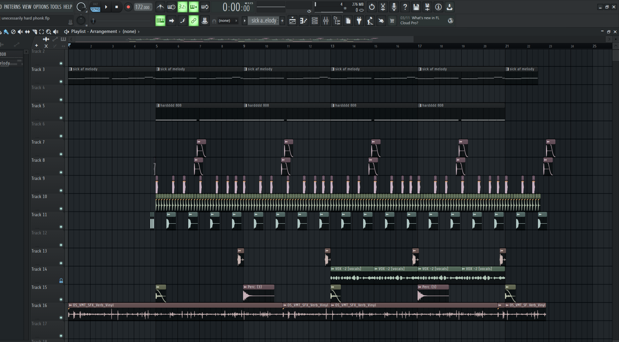Save the project with the floppy icon

click(x=416, y=7)
